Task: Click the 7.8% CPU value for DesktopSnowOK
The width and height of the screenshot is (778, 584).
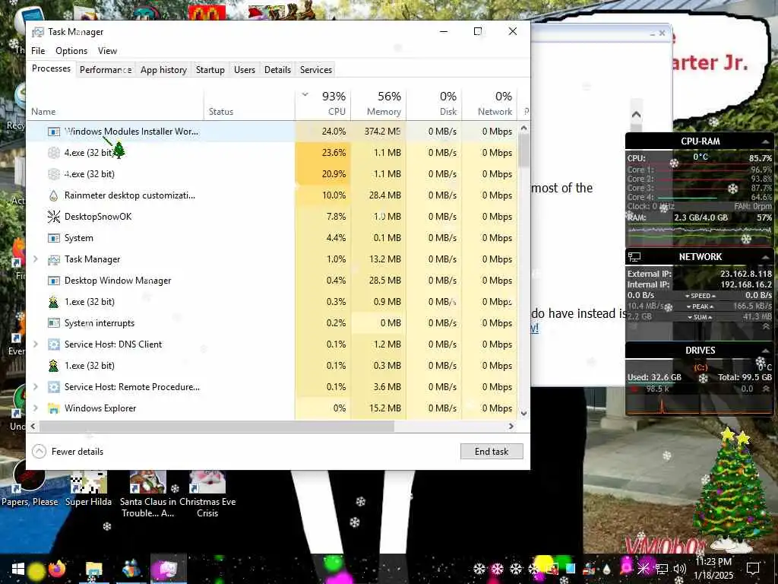Action: 336,217
